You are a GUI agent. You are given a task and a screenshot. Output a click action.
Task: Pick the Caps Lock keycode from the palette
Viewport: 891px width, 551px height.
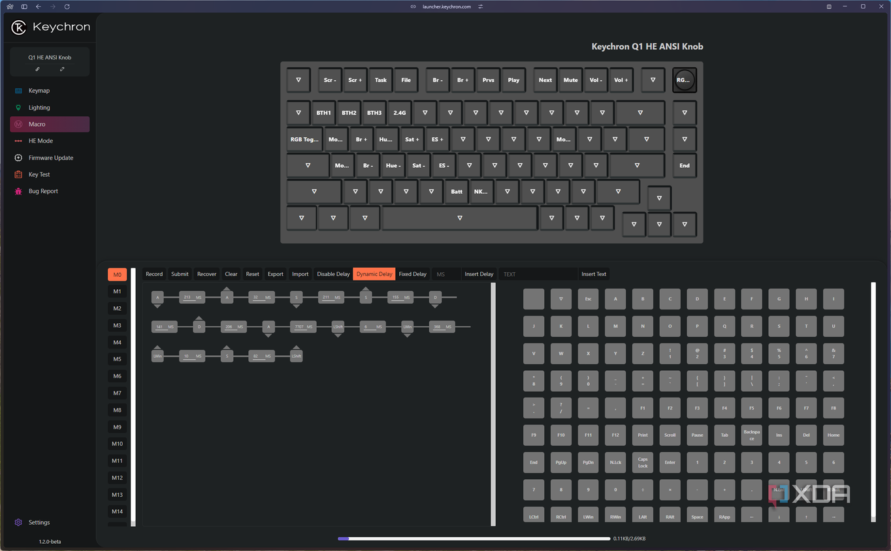tap(643, 462)
